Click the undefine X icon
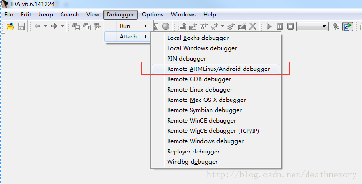 click(253, 26)
